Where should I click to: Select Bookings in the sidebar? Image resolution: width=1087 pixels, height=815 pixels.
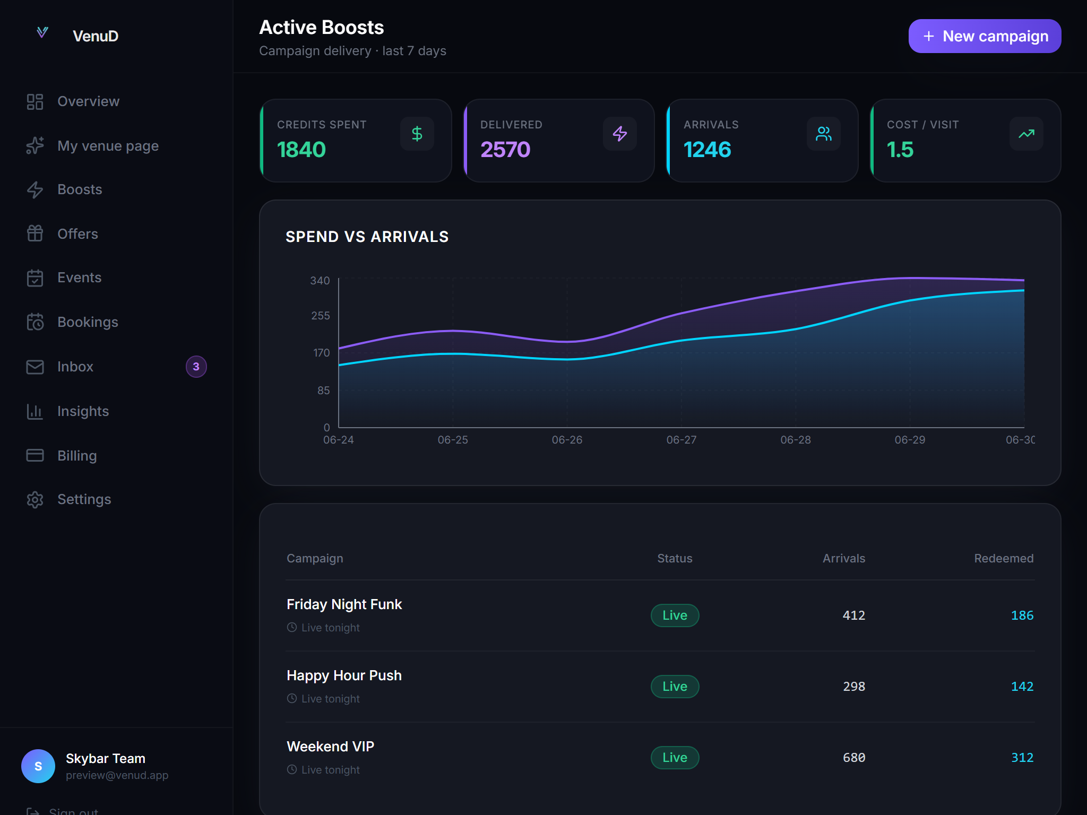[117, 322]
